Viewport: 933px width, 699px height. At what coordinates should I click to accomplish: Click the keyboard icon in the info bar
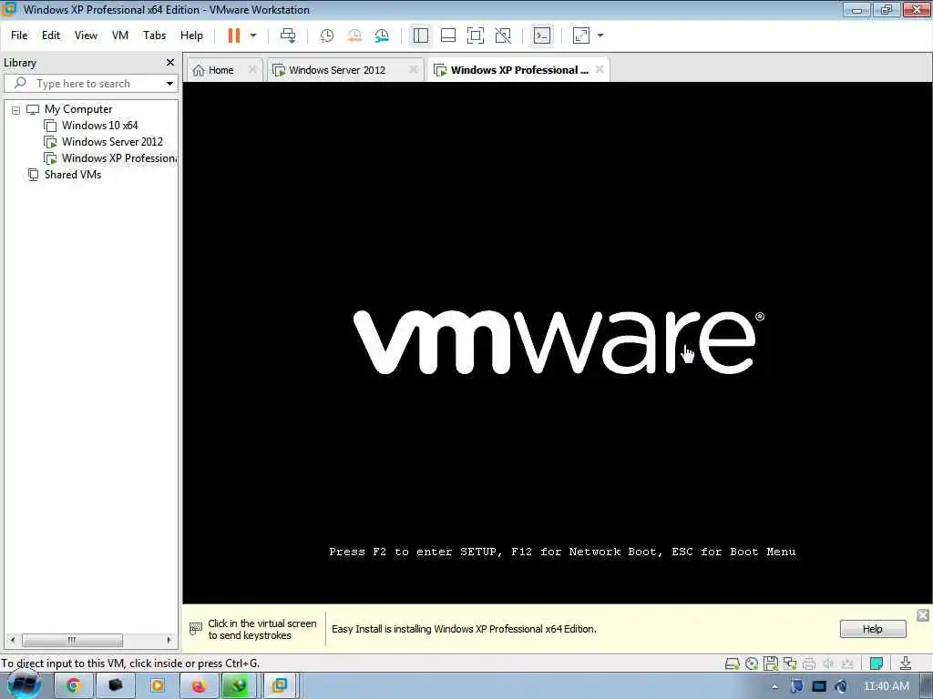tap(196, 628)
